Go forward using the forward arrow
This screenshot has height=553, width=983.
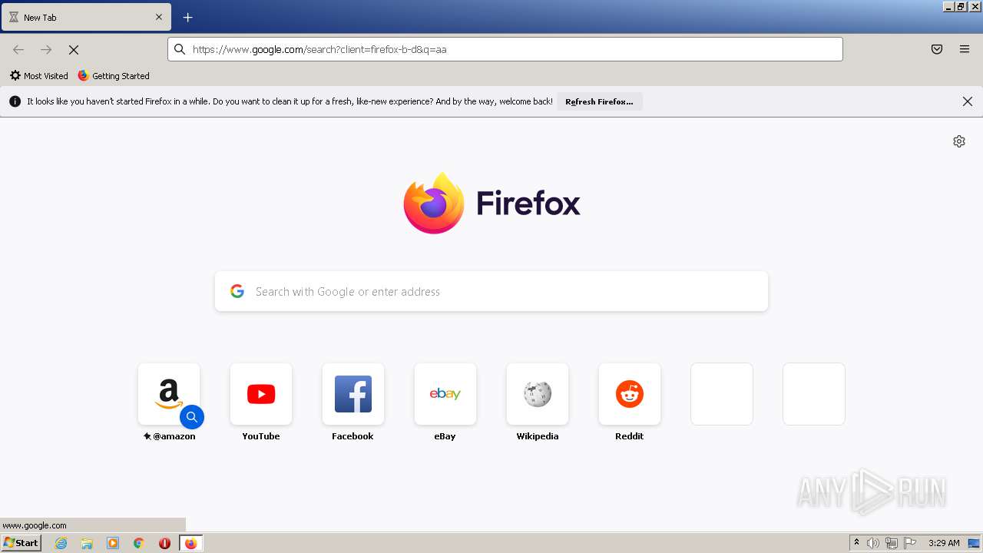click(46, 49)
